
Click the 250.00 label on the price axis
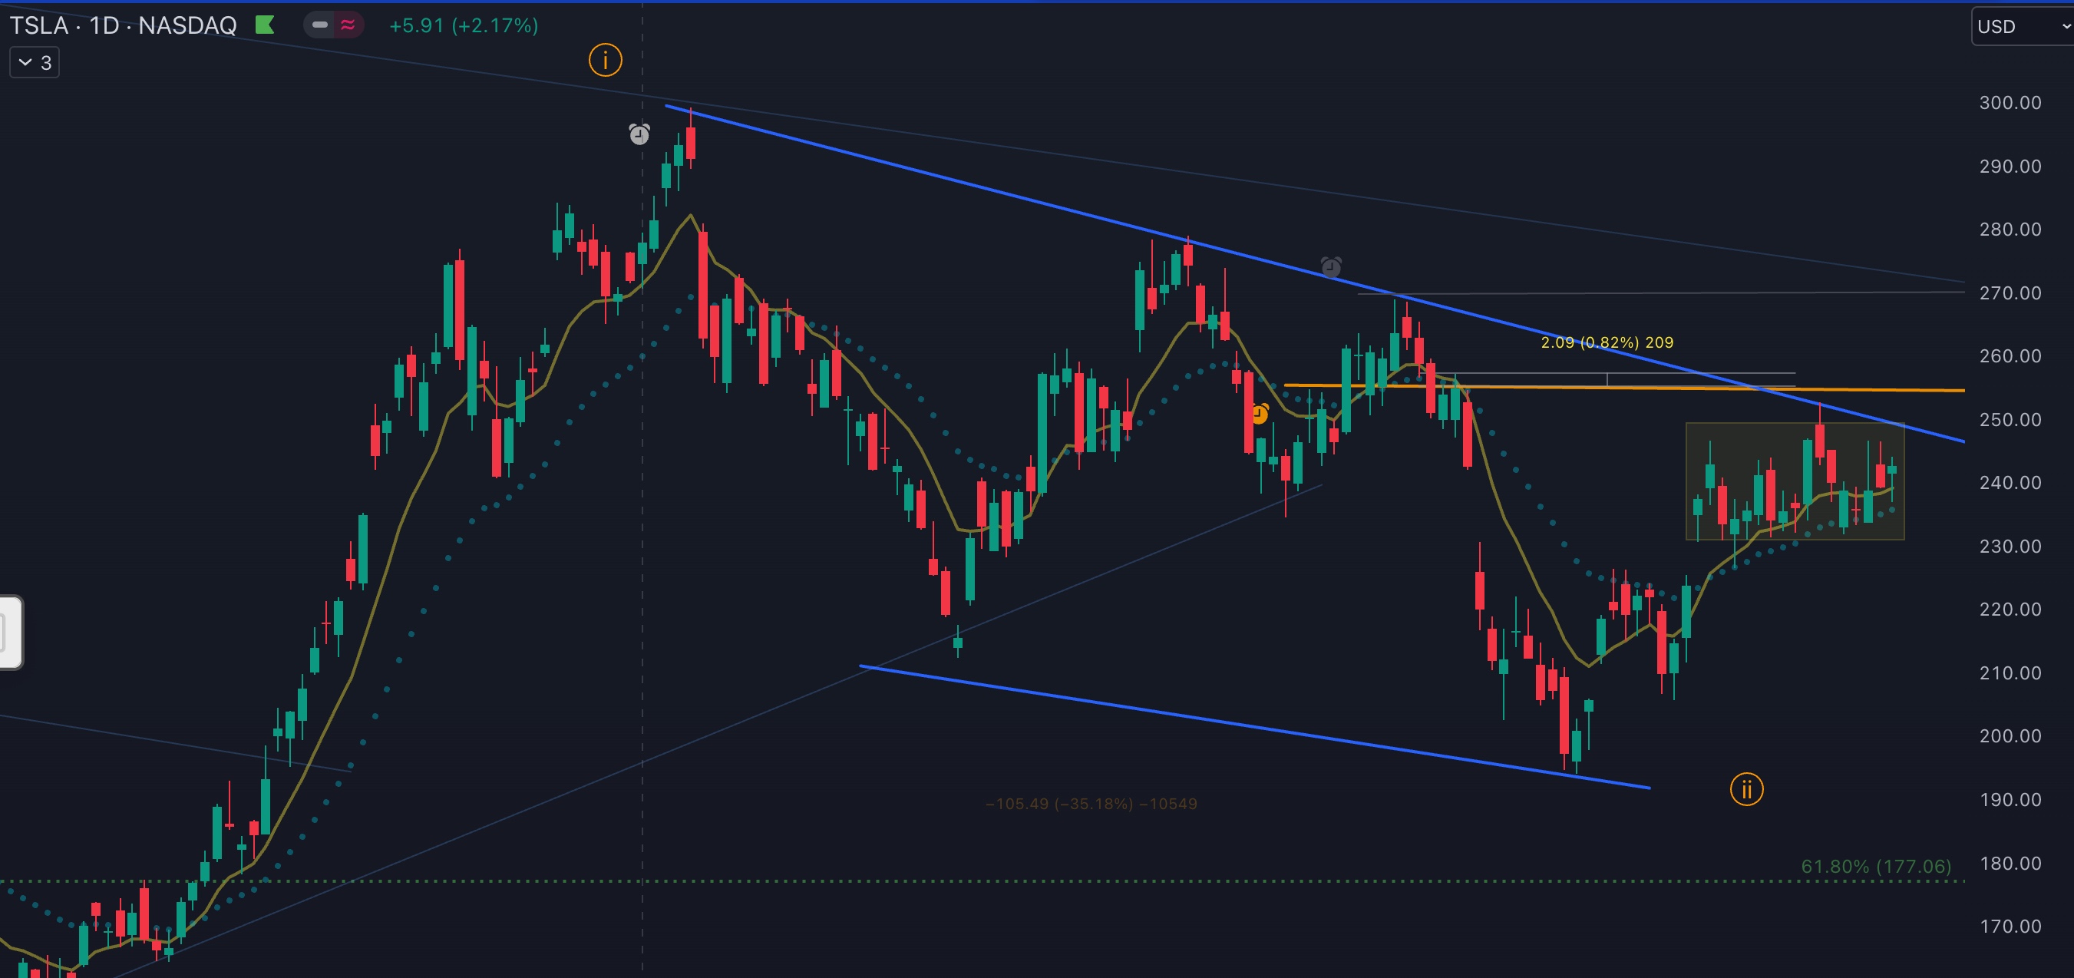[2010, 419]
